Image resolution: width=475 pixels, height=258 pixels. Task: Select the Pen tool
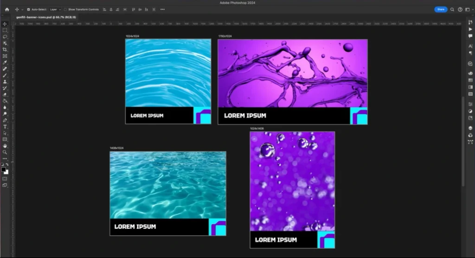[x=5, y=120]
